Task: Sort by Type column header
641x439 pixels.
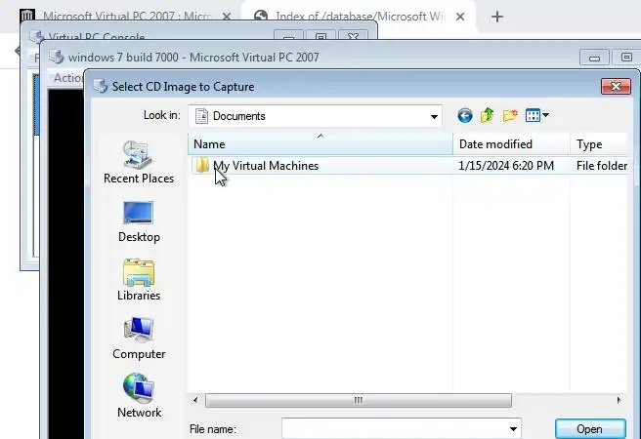Action: [x=598, y=144]
